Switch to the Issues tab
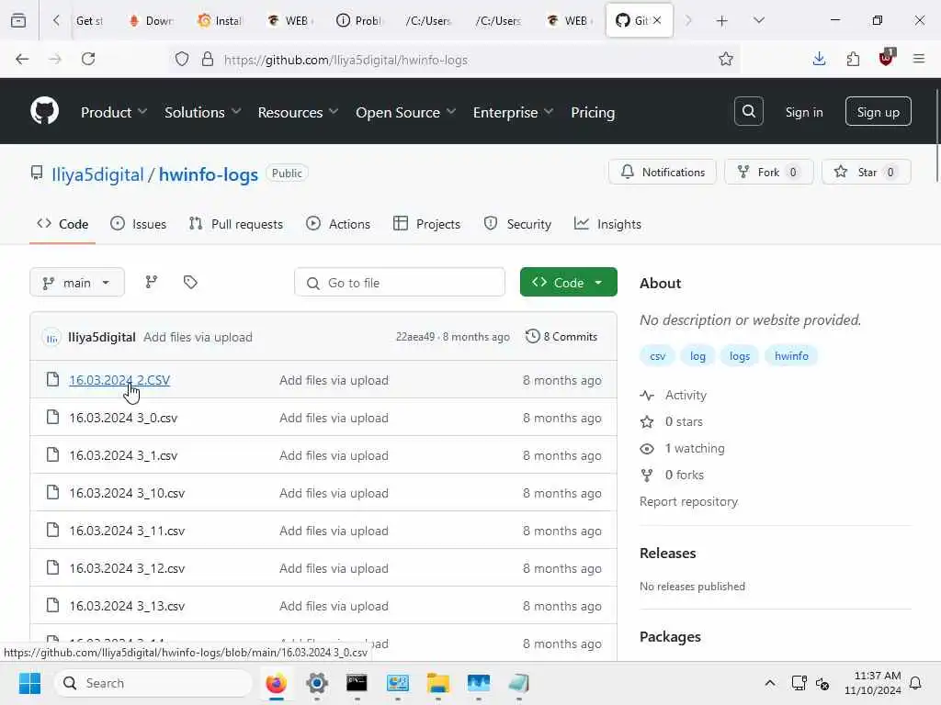This screenshot has height=705, width=941. (139, 224)
